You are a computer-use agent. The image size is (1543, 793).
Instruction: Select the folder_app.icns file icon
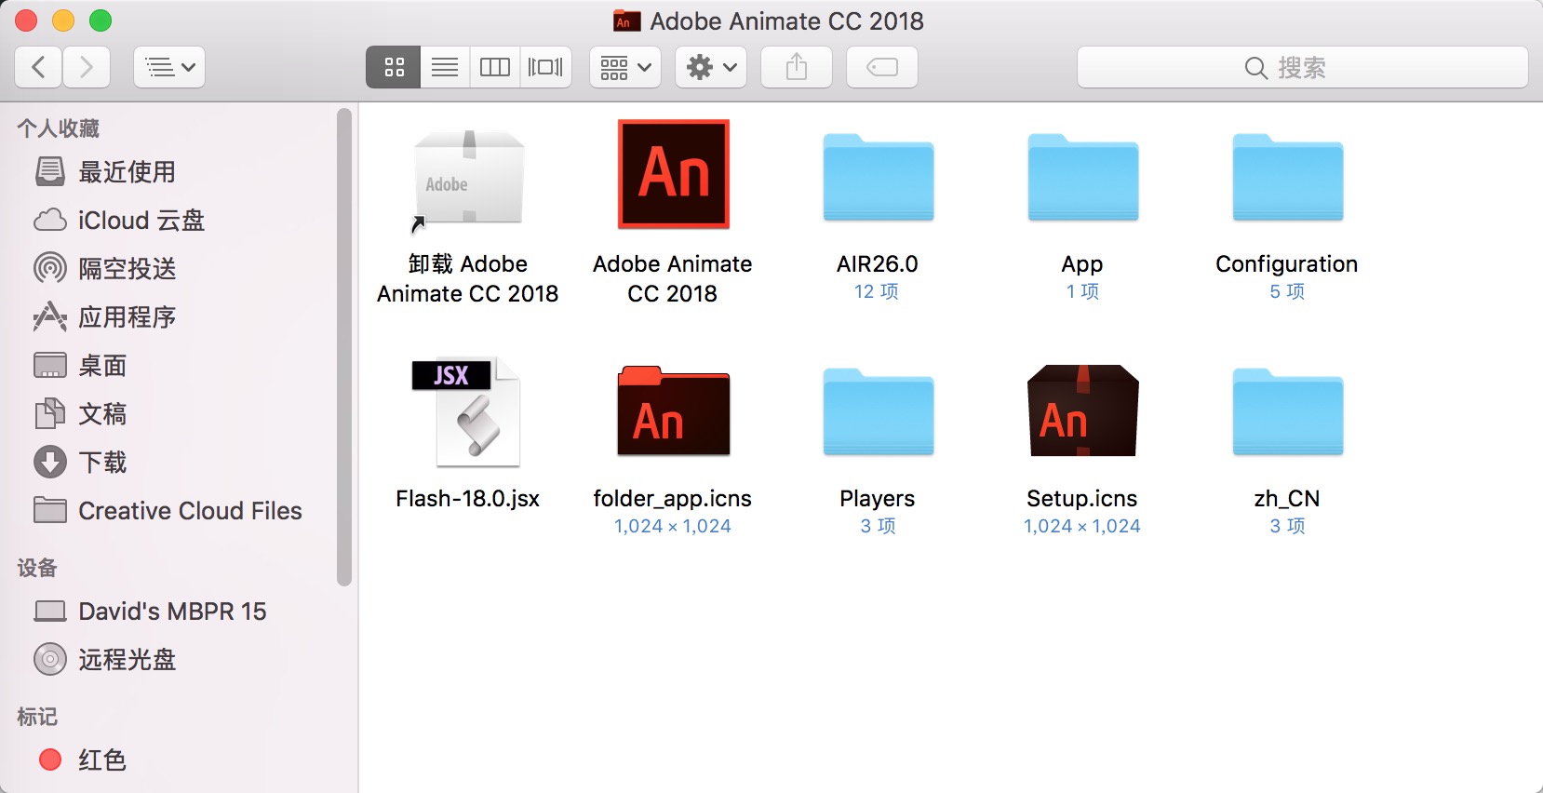point(673,410)
